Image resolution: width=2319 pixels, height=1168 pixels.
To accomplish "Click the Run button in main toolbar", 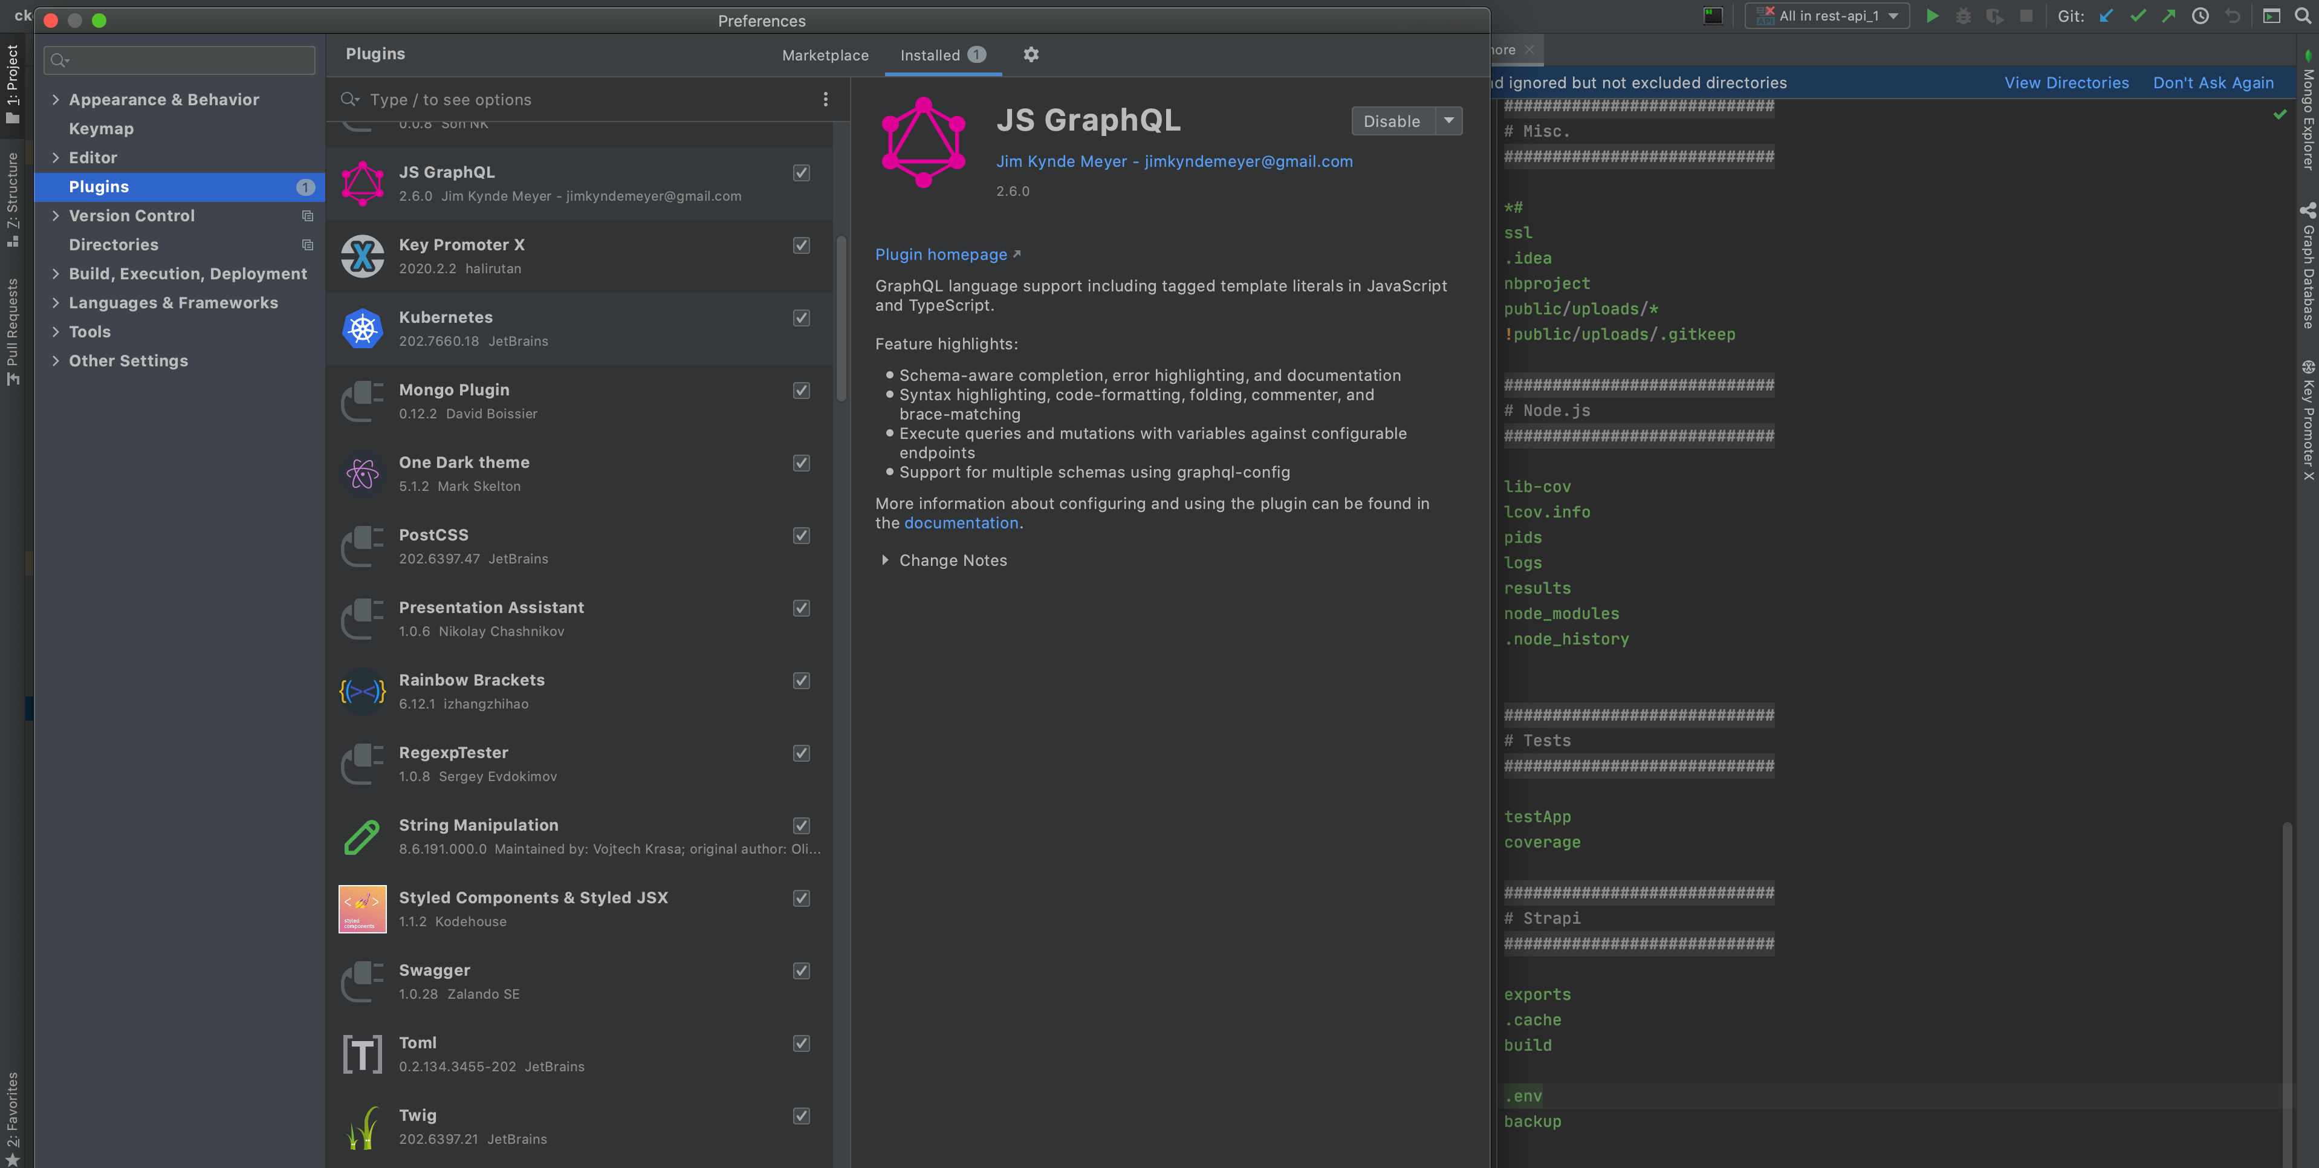I will [x=1932, y=16].
